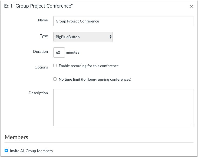The image size is (198, 157).
Task: Click the Description field label
Action: point(38,93)
